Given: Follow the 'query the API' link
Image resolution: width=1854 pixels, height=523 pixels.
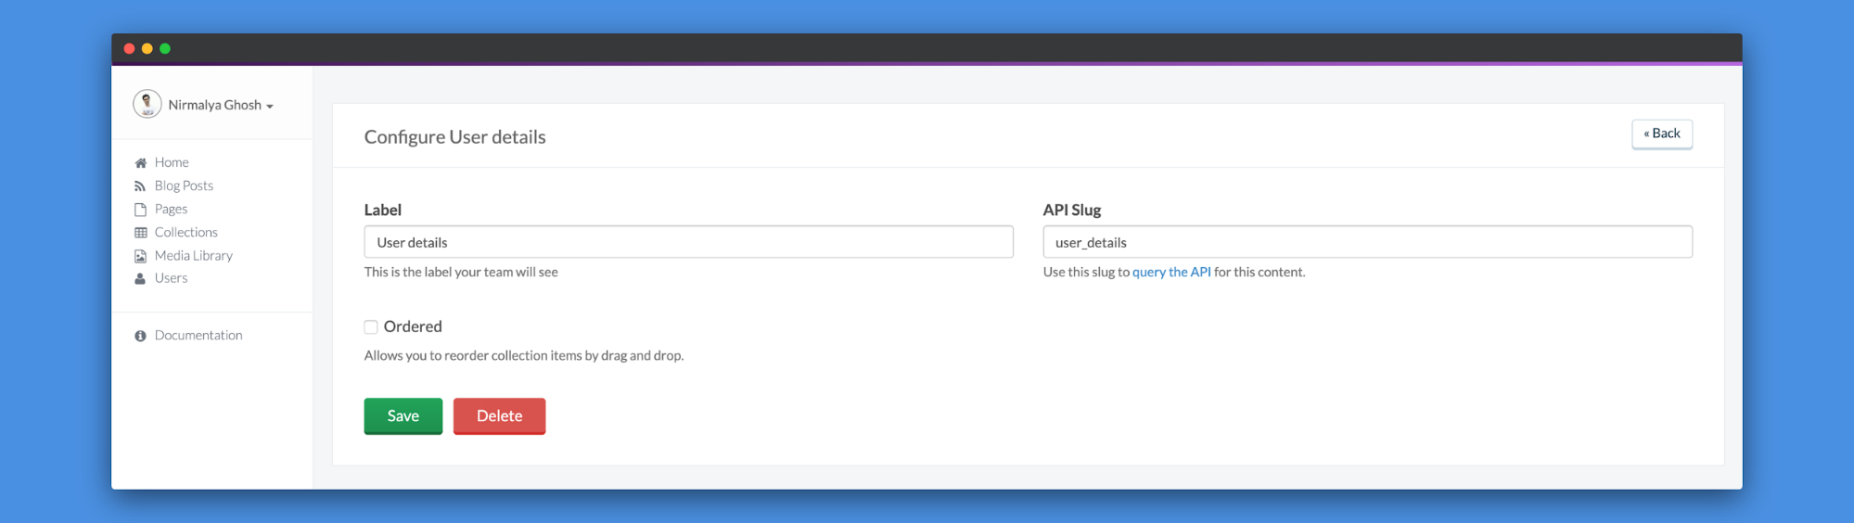Looking at the screenshot, I should click(x=1170, y=272).
